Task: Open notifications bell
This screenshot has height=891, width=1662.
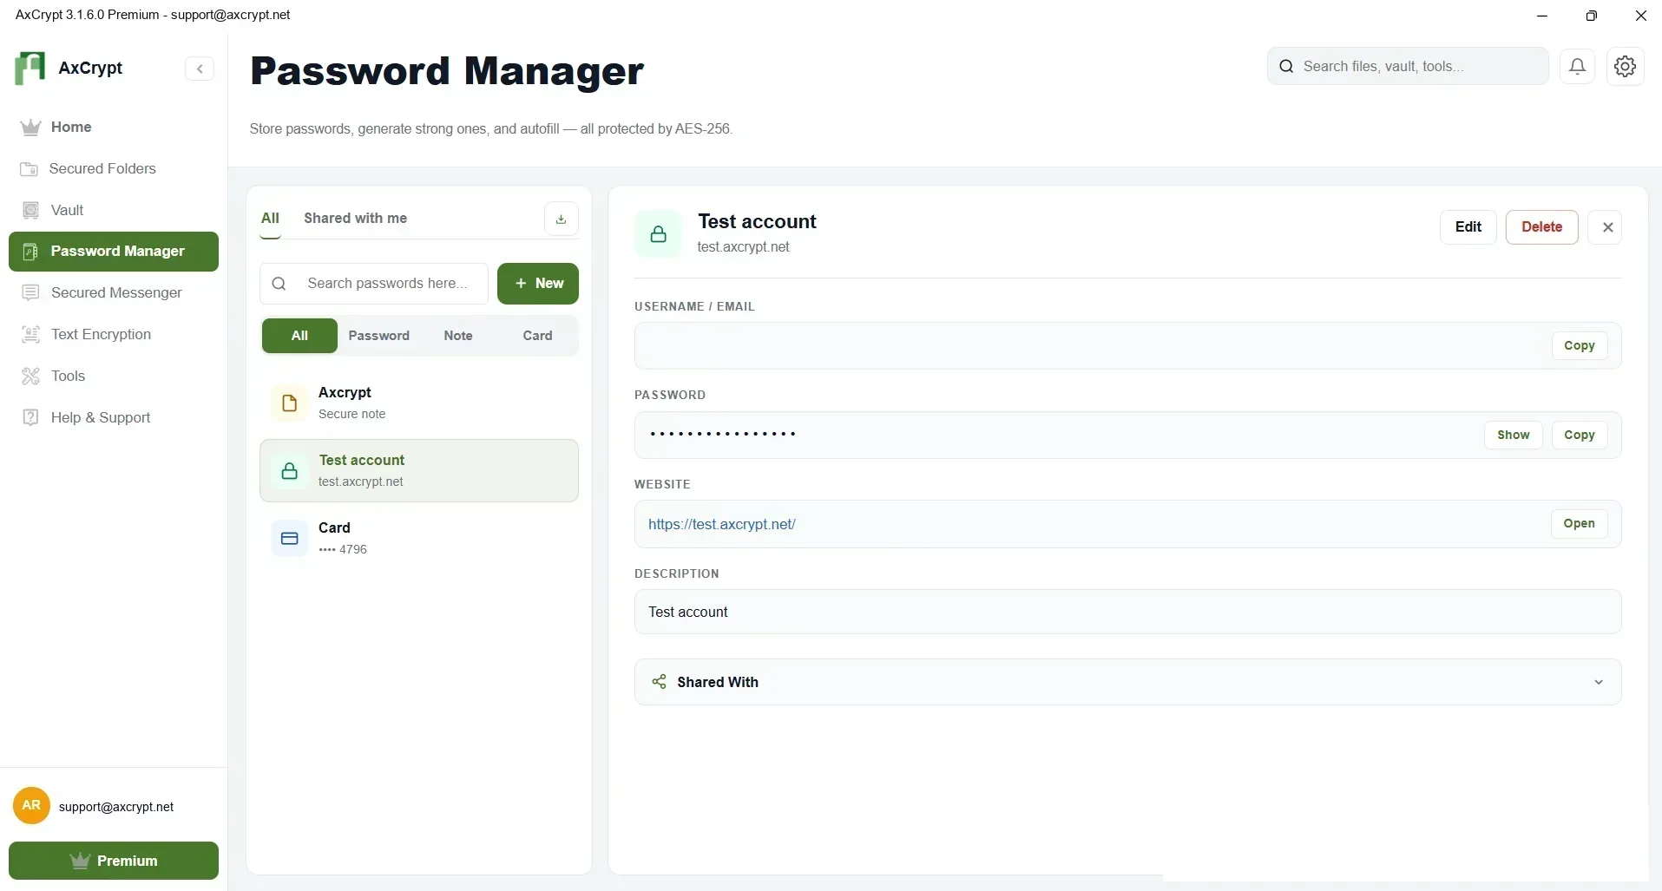Action: [1578, 66]
